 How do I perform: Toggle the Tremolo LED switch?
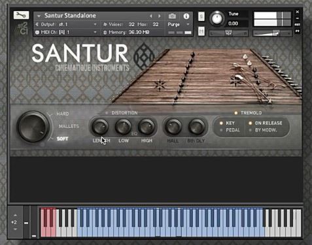coord(235,113)
